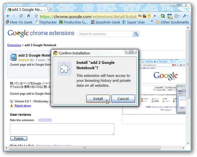Click the vertical scrollbar down arrow
The height and width of the screenshot is (157, 197).
188,143
